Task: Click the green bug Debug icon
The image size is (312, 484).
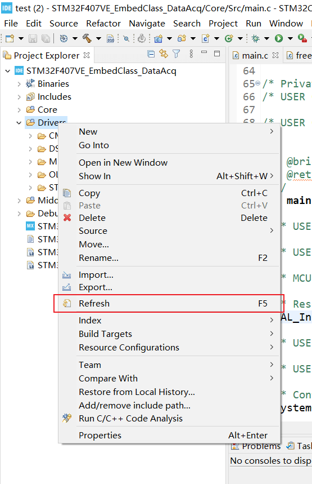Action: click(x=255, y=38)
